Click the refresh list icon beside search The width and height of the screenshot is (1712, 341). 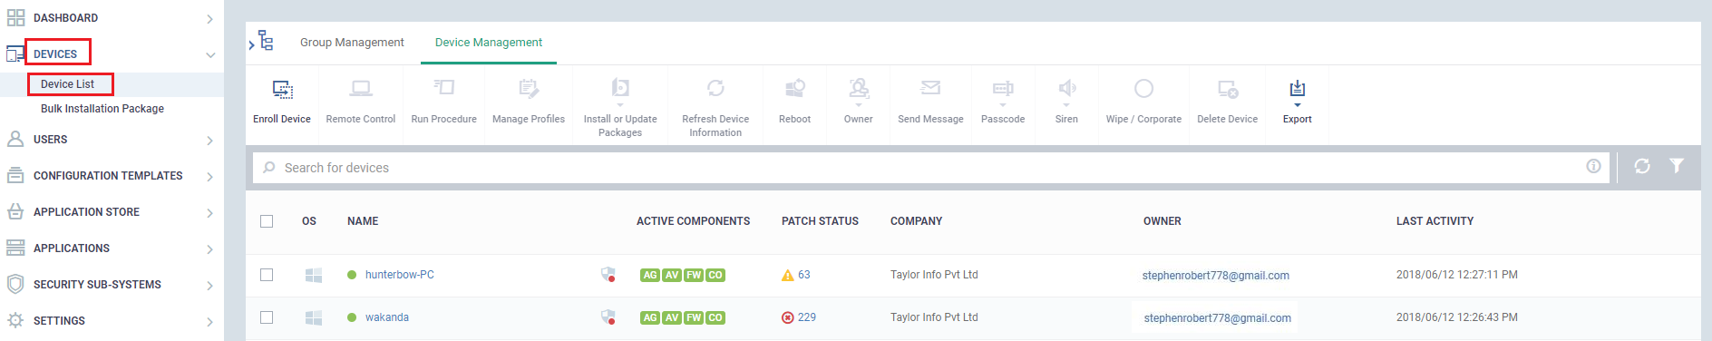tap(1642, 166)
